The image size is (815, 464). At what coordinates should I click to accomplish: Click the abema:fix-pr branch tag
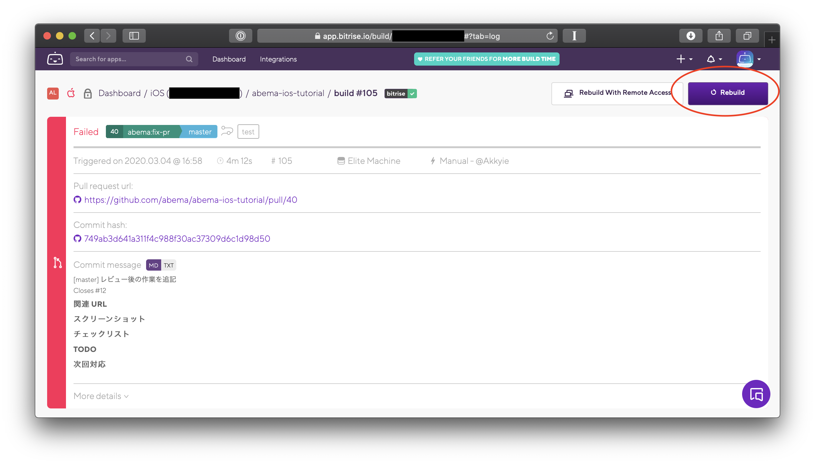click(x=148, y=131)
